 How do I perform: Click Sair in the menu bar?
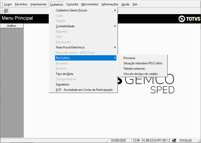135,4
